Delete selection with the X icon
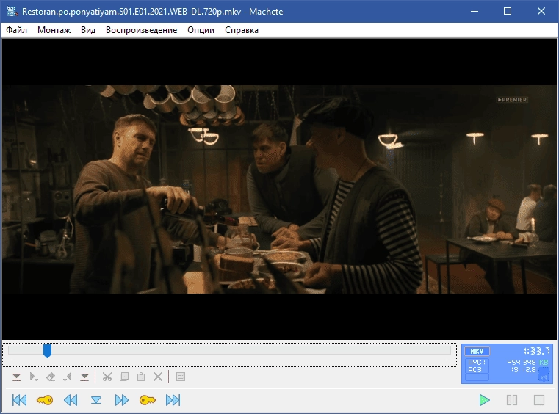The height and width of the screenshot is (414, 559). (158, 377)
